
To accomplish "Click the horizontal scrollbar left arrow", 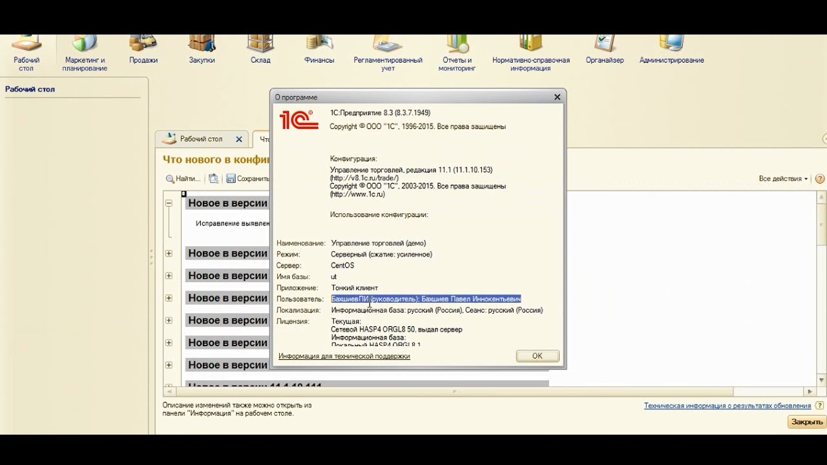I will (x=169, y=391).
